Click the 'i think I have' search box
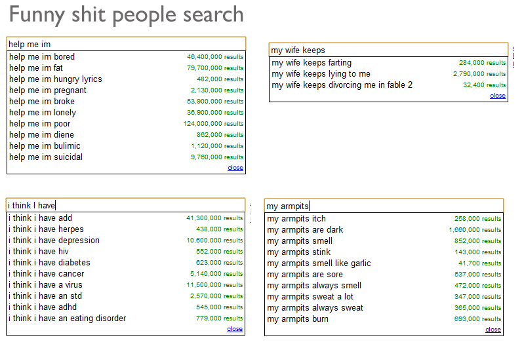This screenshot has width=524, height=346. [126, 205]
